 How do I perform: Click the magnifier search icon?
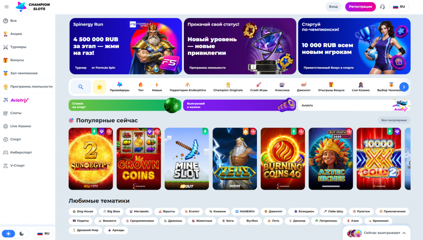[81, 87]
